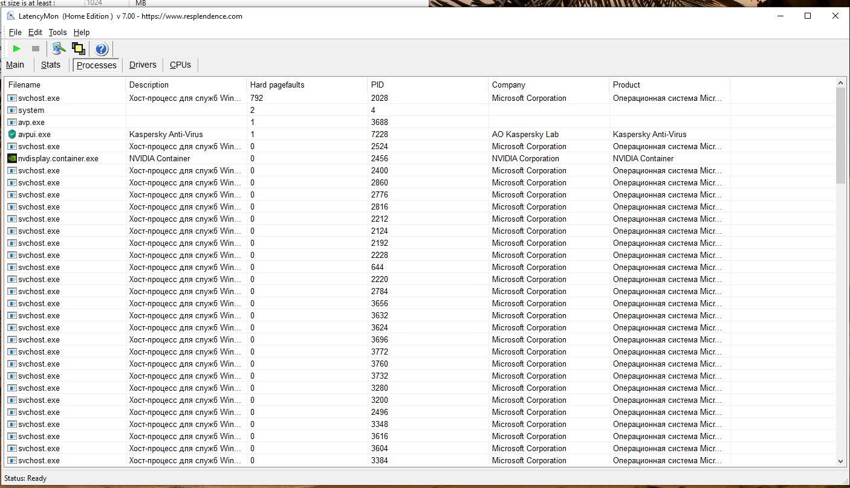This screenshot has width=850, height=488.
Task: Click the Kaspersky Anti-Virus product cell
Action: tap(650, 134)
